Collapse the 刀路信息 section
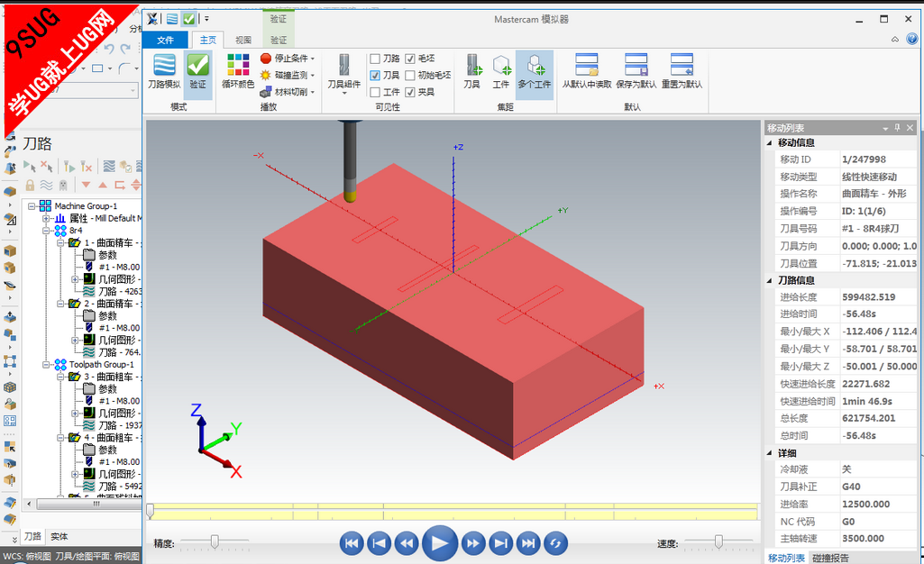 tap(770, 280)
